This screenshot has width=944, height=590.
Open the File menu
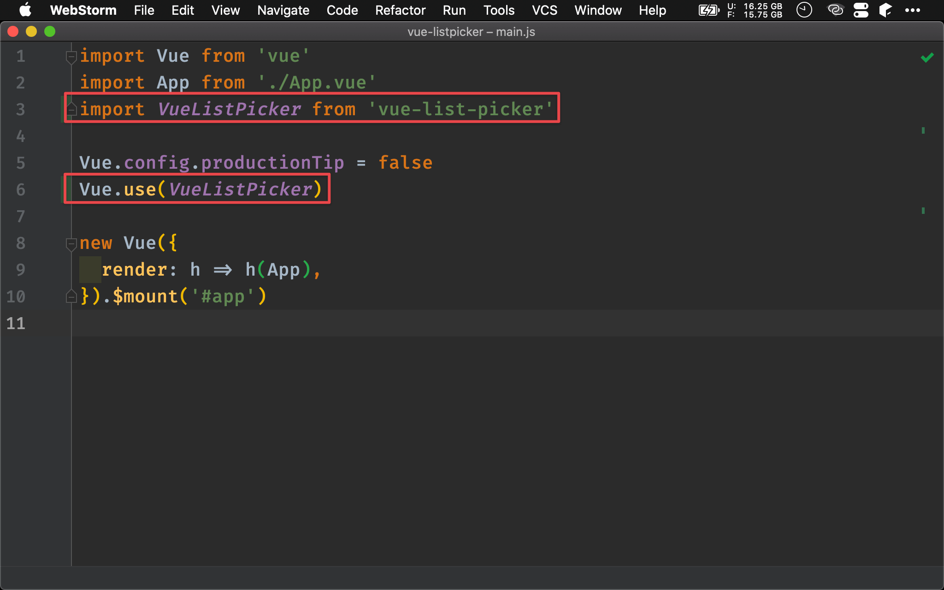pyautogui.click(x=144, y=10)
